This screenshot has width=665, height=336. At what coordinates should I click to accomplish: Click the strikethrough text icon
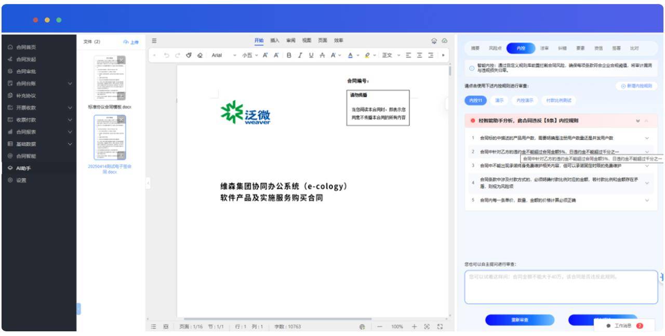coord(322,56)
